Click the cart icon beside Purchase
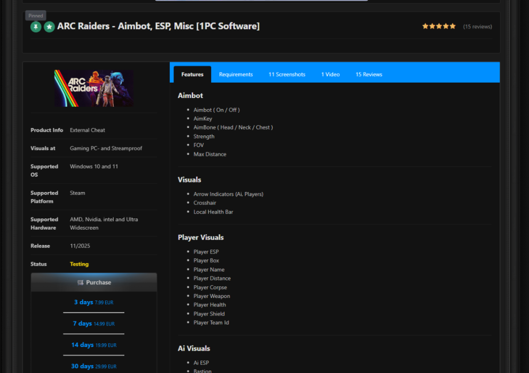Screen dimensions: 529x373 [80, 283]
